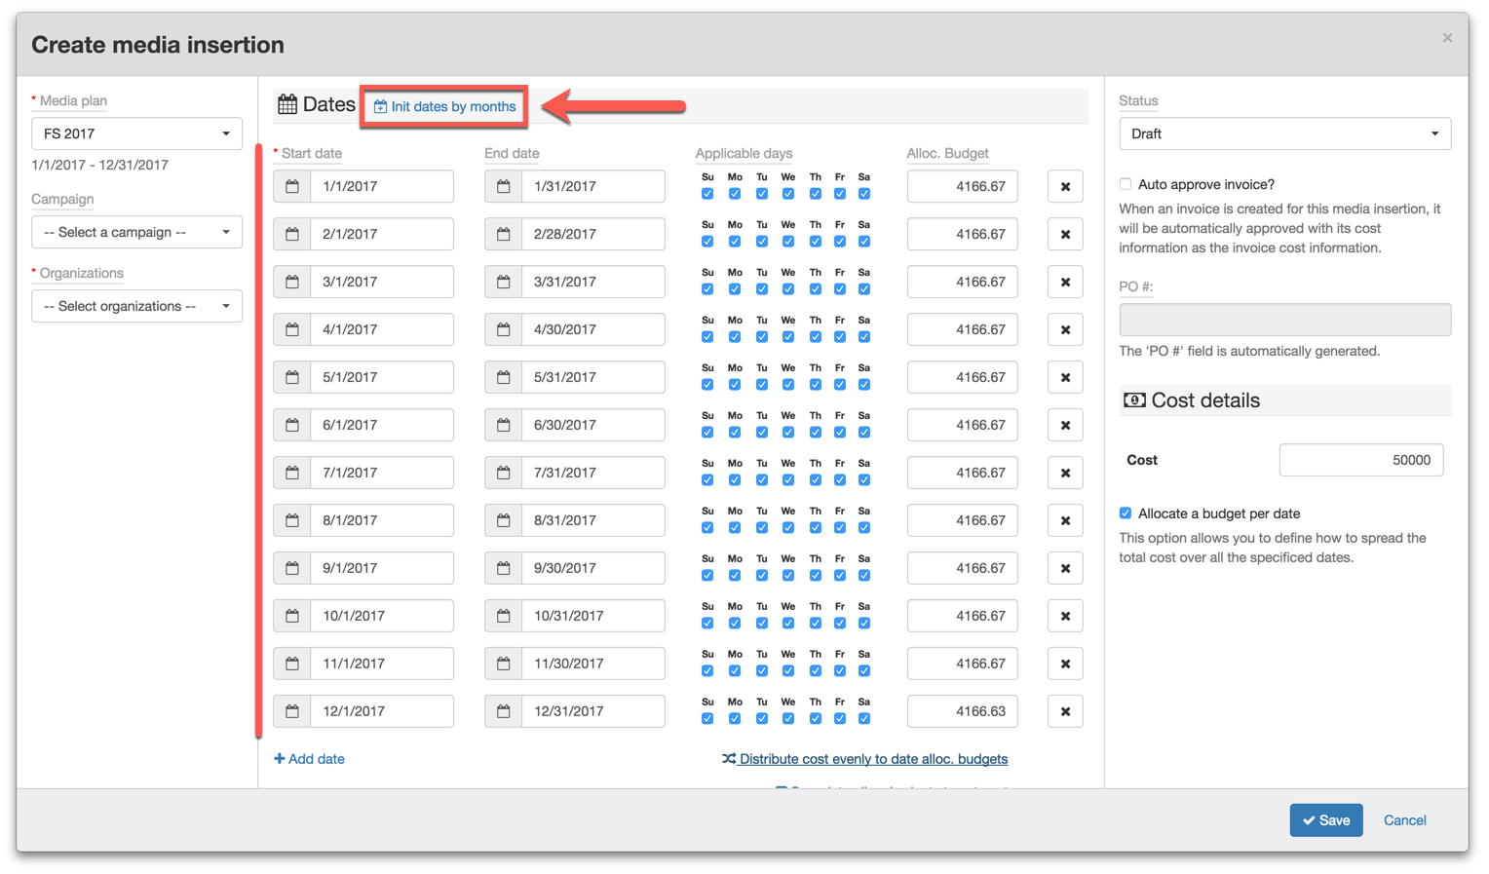Remove the 7/1/2017 date row
Viewport: 1489px width, 874px height.
1065,474
